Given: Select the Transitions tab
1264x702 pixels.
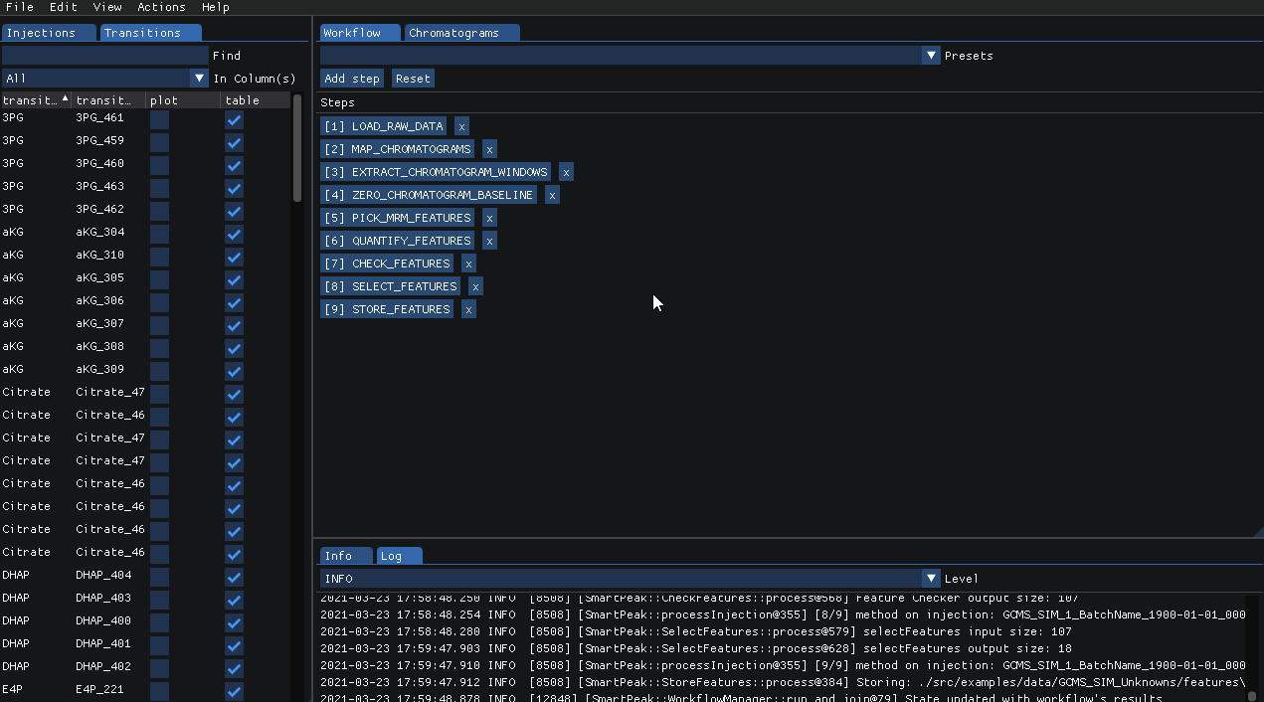Looking at the screenshot, I should click(150, 33).
